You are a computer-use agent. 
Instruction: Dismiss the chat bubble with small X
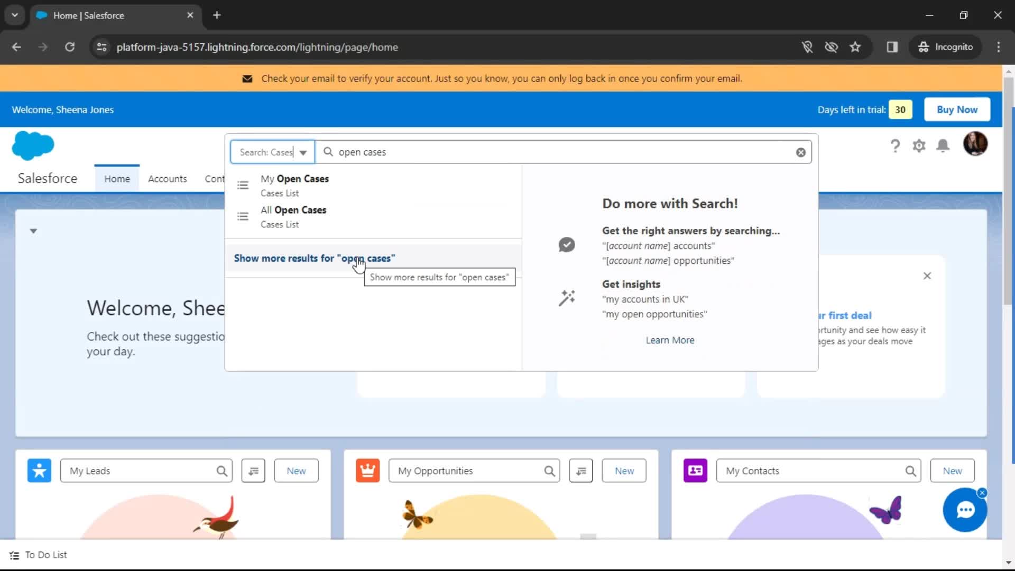point(982,493)
